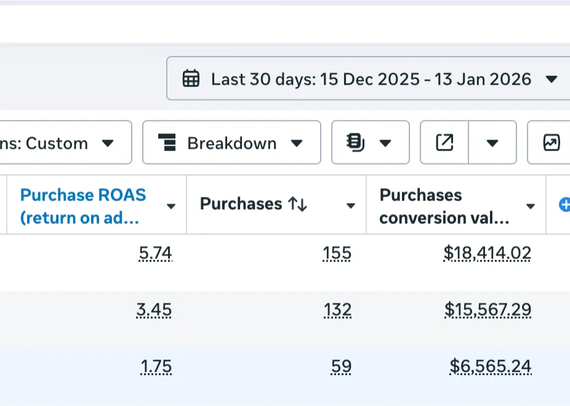
Task: Click the 155 purchases value
Action: click(337, 253)
